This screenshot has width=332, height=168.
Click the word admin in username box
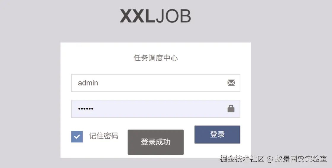point(88,83)
